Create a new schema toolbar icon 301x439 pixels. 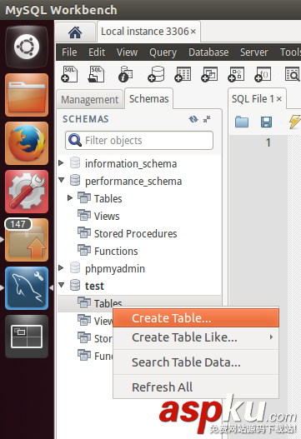pyautogui.click(x=156, y=74)
